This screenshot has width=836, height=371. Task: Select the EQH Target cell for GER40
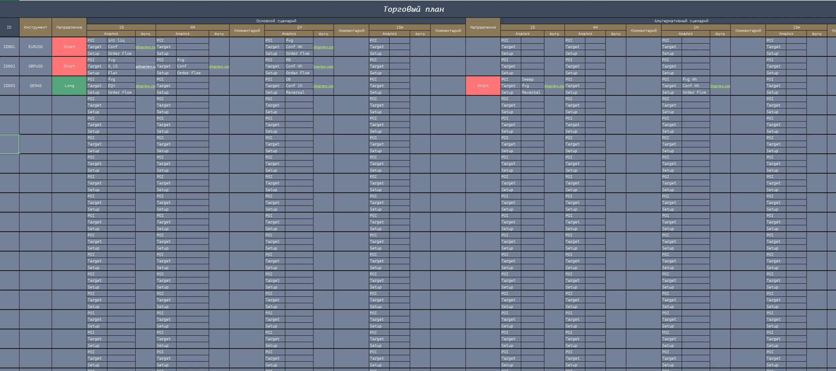tap(121, 86)
